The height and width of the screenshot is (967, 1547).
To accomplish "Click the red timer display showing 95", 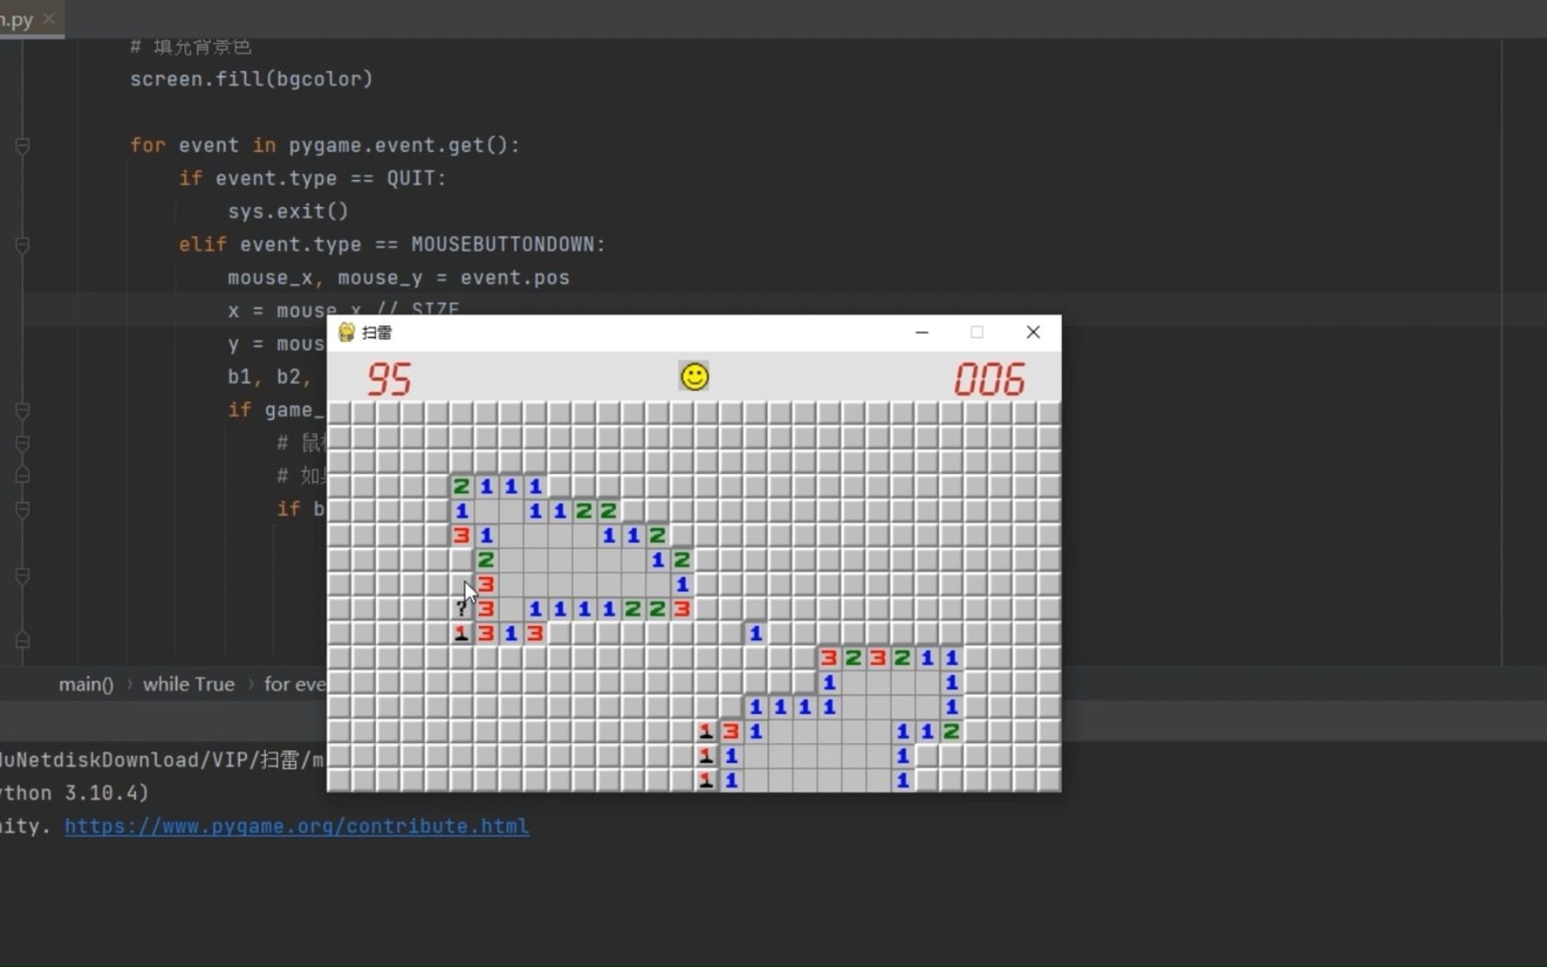I will tap(389, 379).
